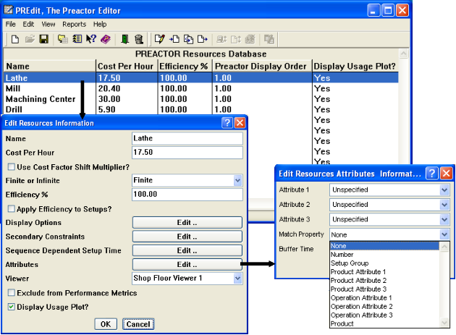456x335 pixels.
Task: Select Product Attribute 2 from the list
Action: click(x=384, y=280)
